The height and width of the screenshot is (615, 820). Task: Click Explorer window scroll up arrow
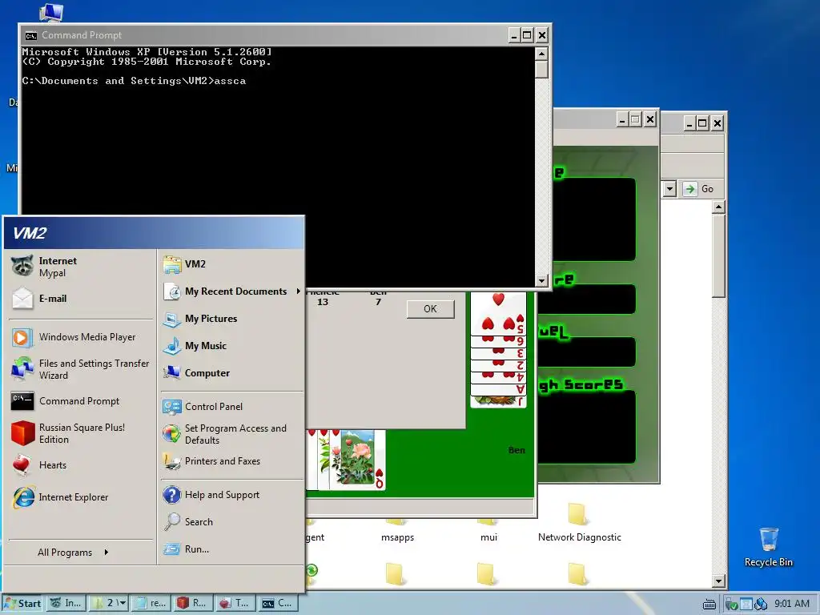[x=718, y=207]
